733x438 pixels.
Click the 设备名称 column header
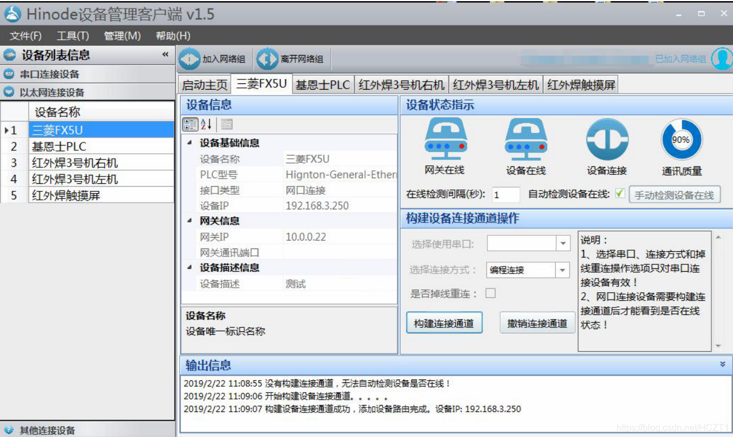click(101, 112)
